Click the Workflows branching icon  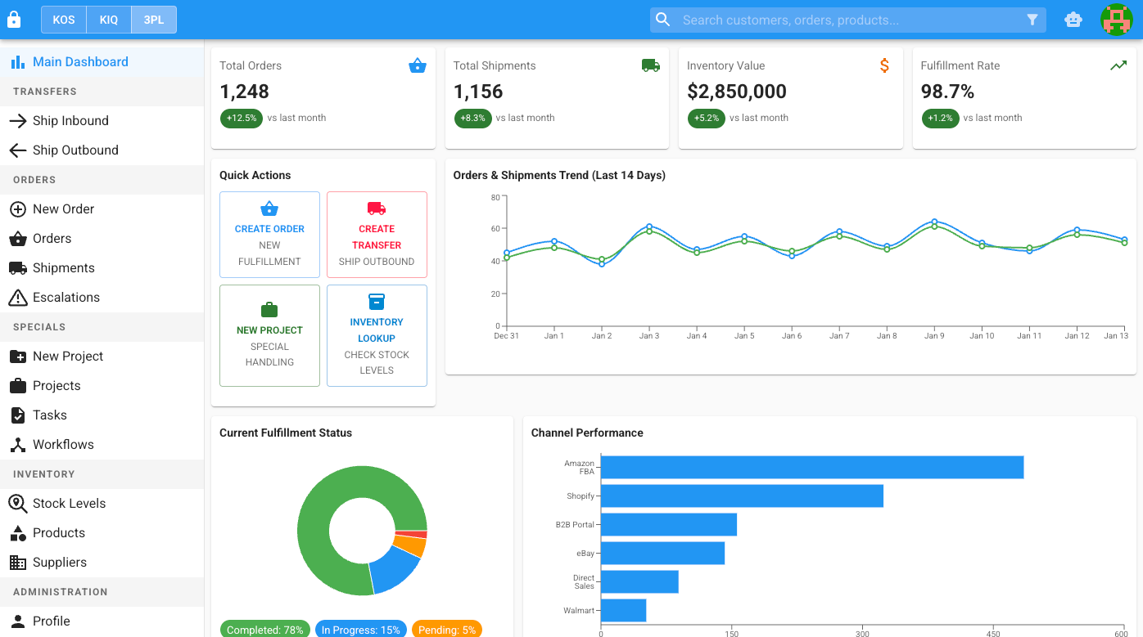(x=17, y=445)
